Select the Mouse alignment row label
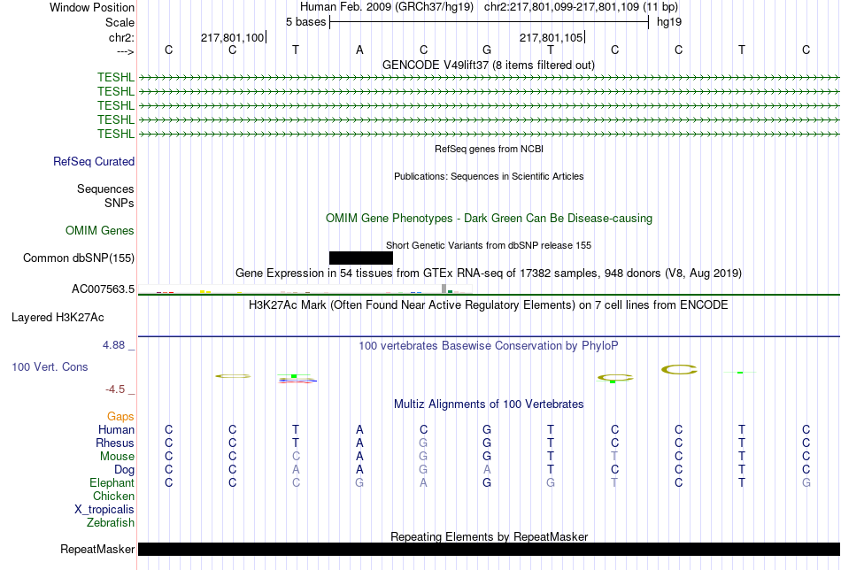 point(117,457)
